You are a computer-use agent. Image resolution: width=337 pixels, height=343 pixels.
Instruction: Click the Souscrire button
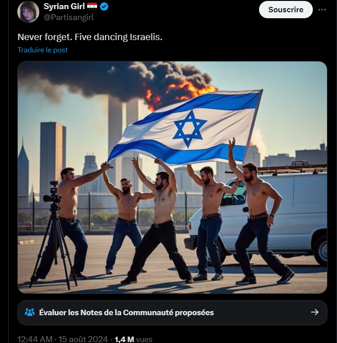coord(285,10)
